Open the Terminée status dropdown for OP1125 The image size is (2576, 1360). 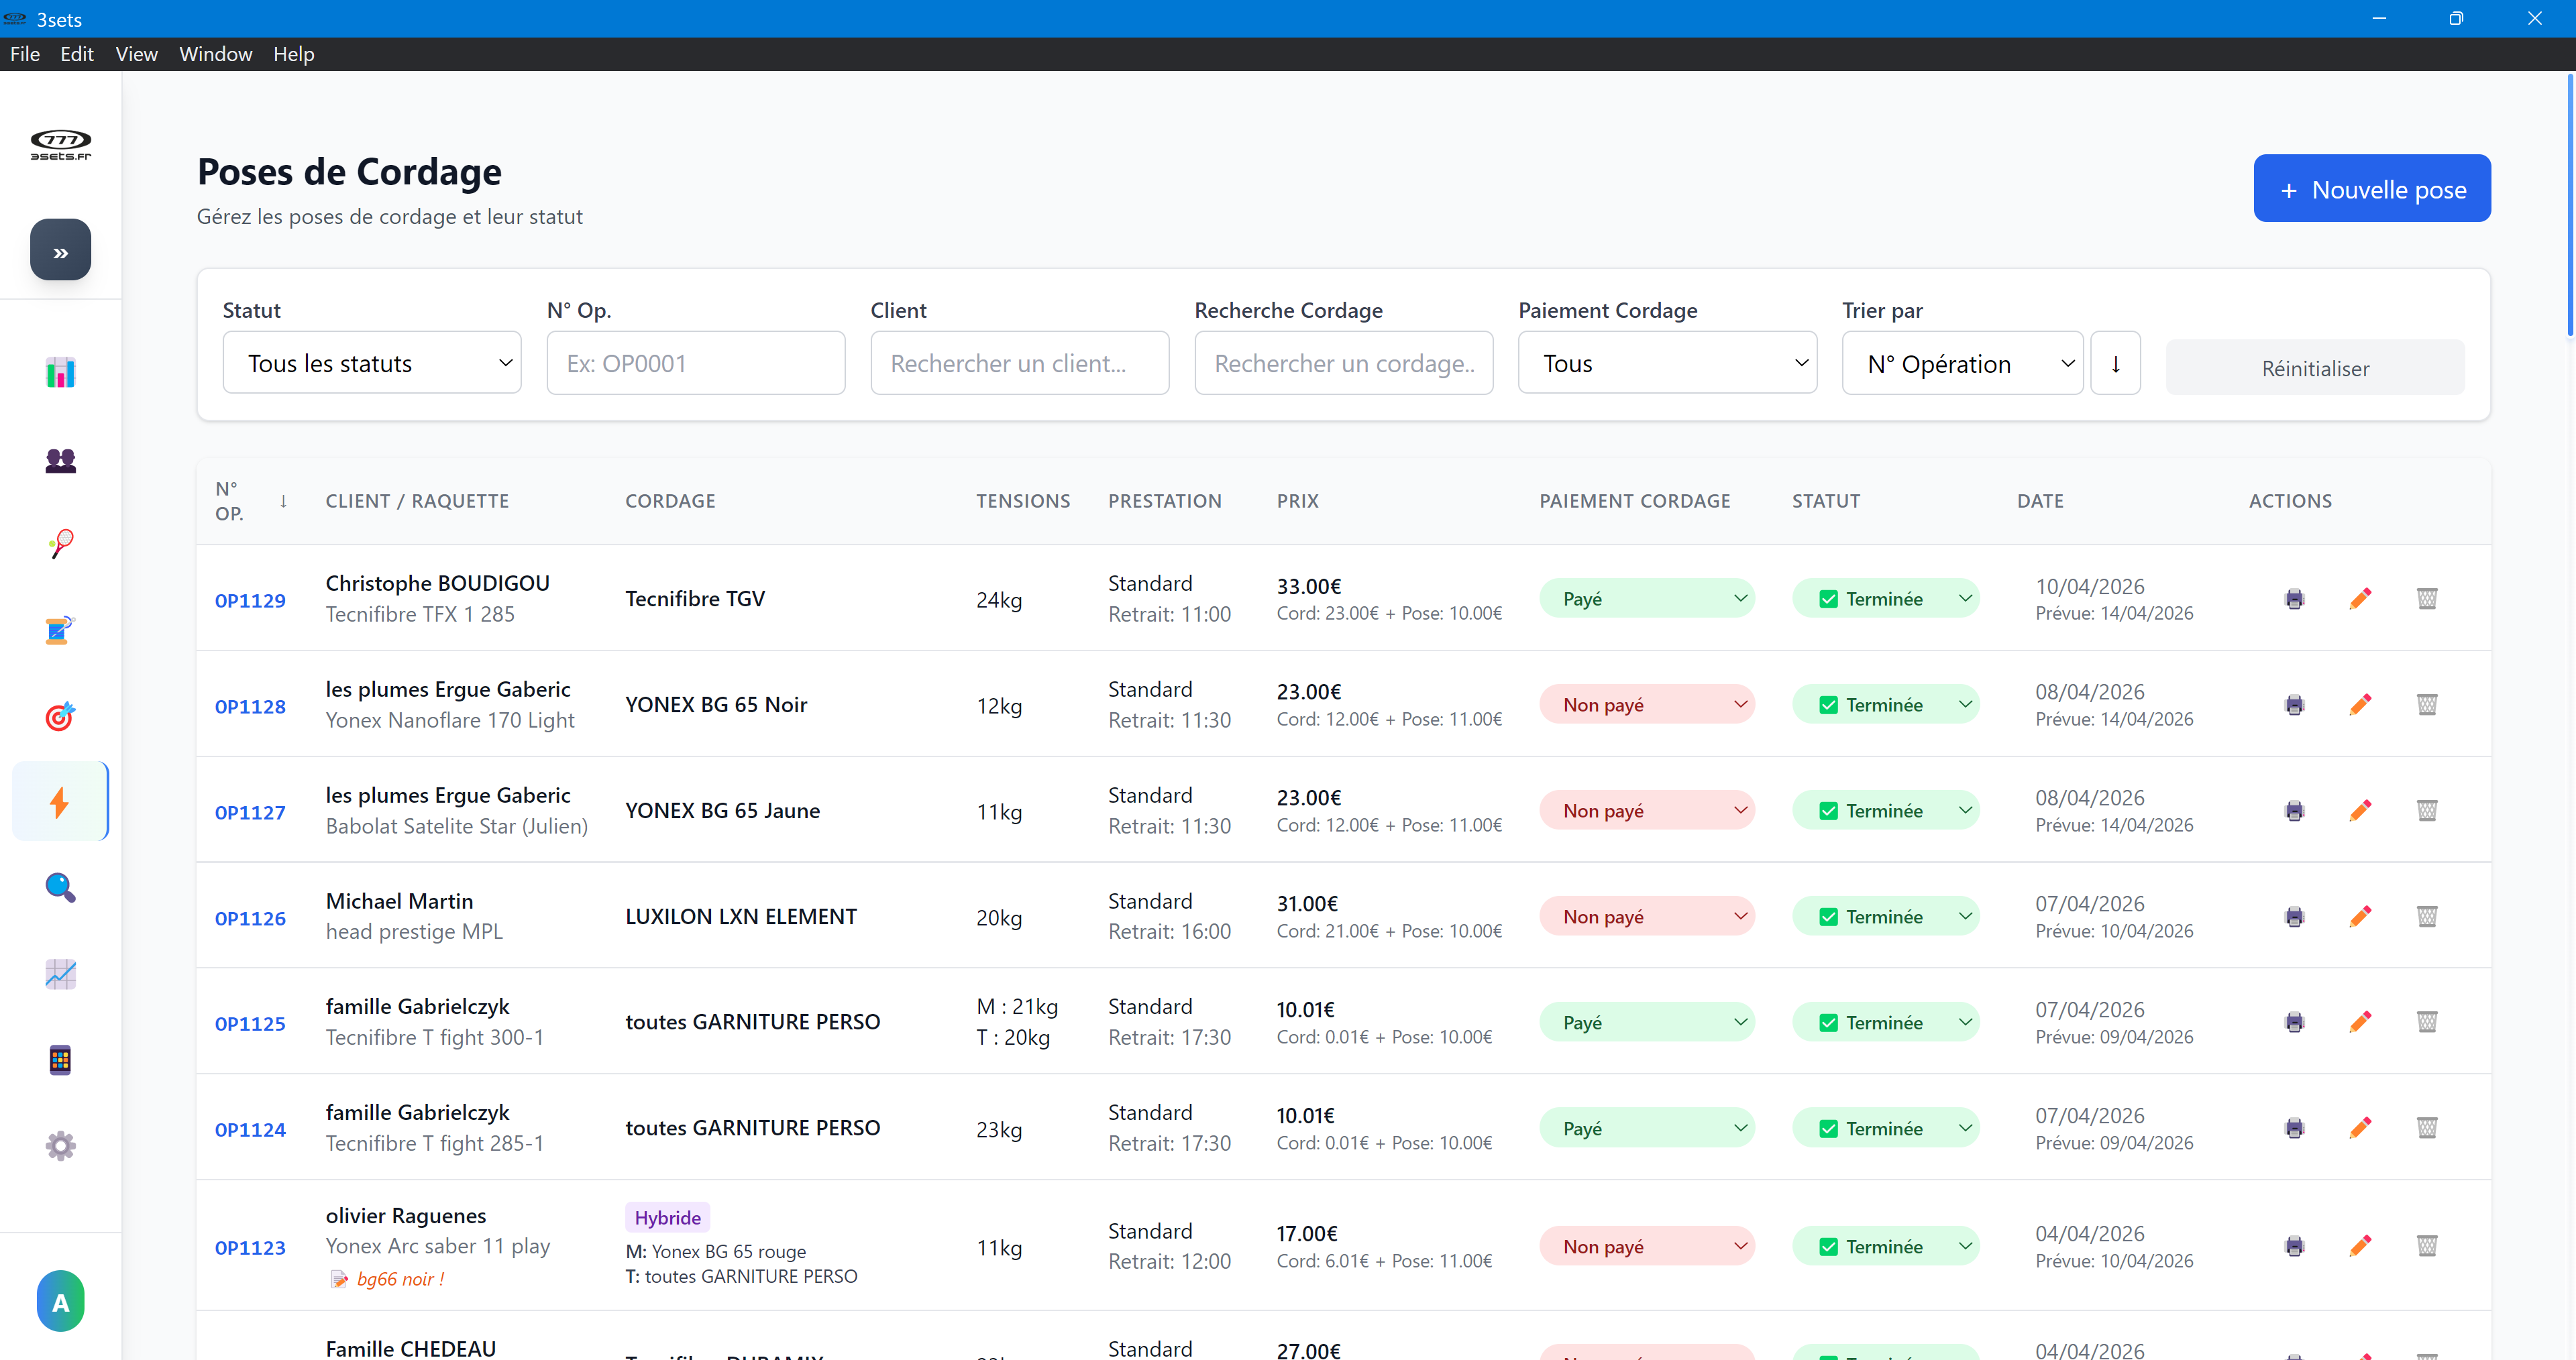pos(1885,1022)
